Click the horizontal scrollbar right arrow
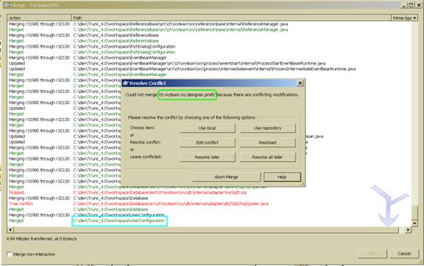The height and width of the screenshot is (266, 424). tap(408, 230)
